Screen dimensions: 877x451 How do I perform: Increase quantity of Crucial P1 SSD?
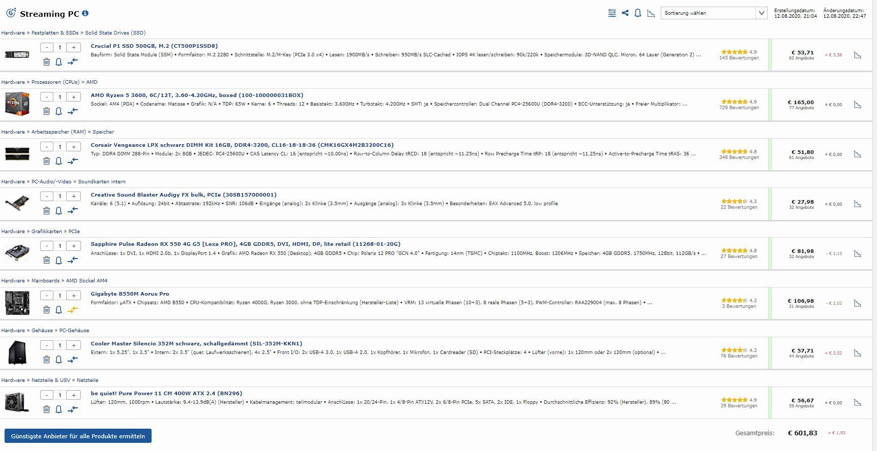pos(74,47)
